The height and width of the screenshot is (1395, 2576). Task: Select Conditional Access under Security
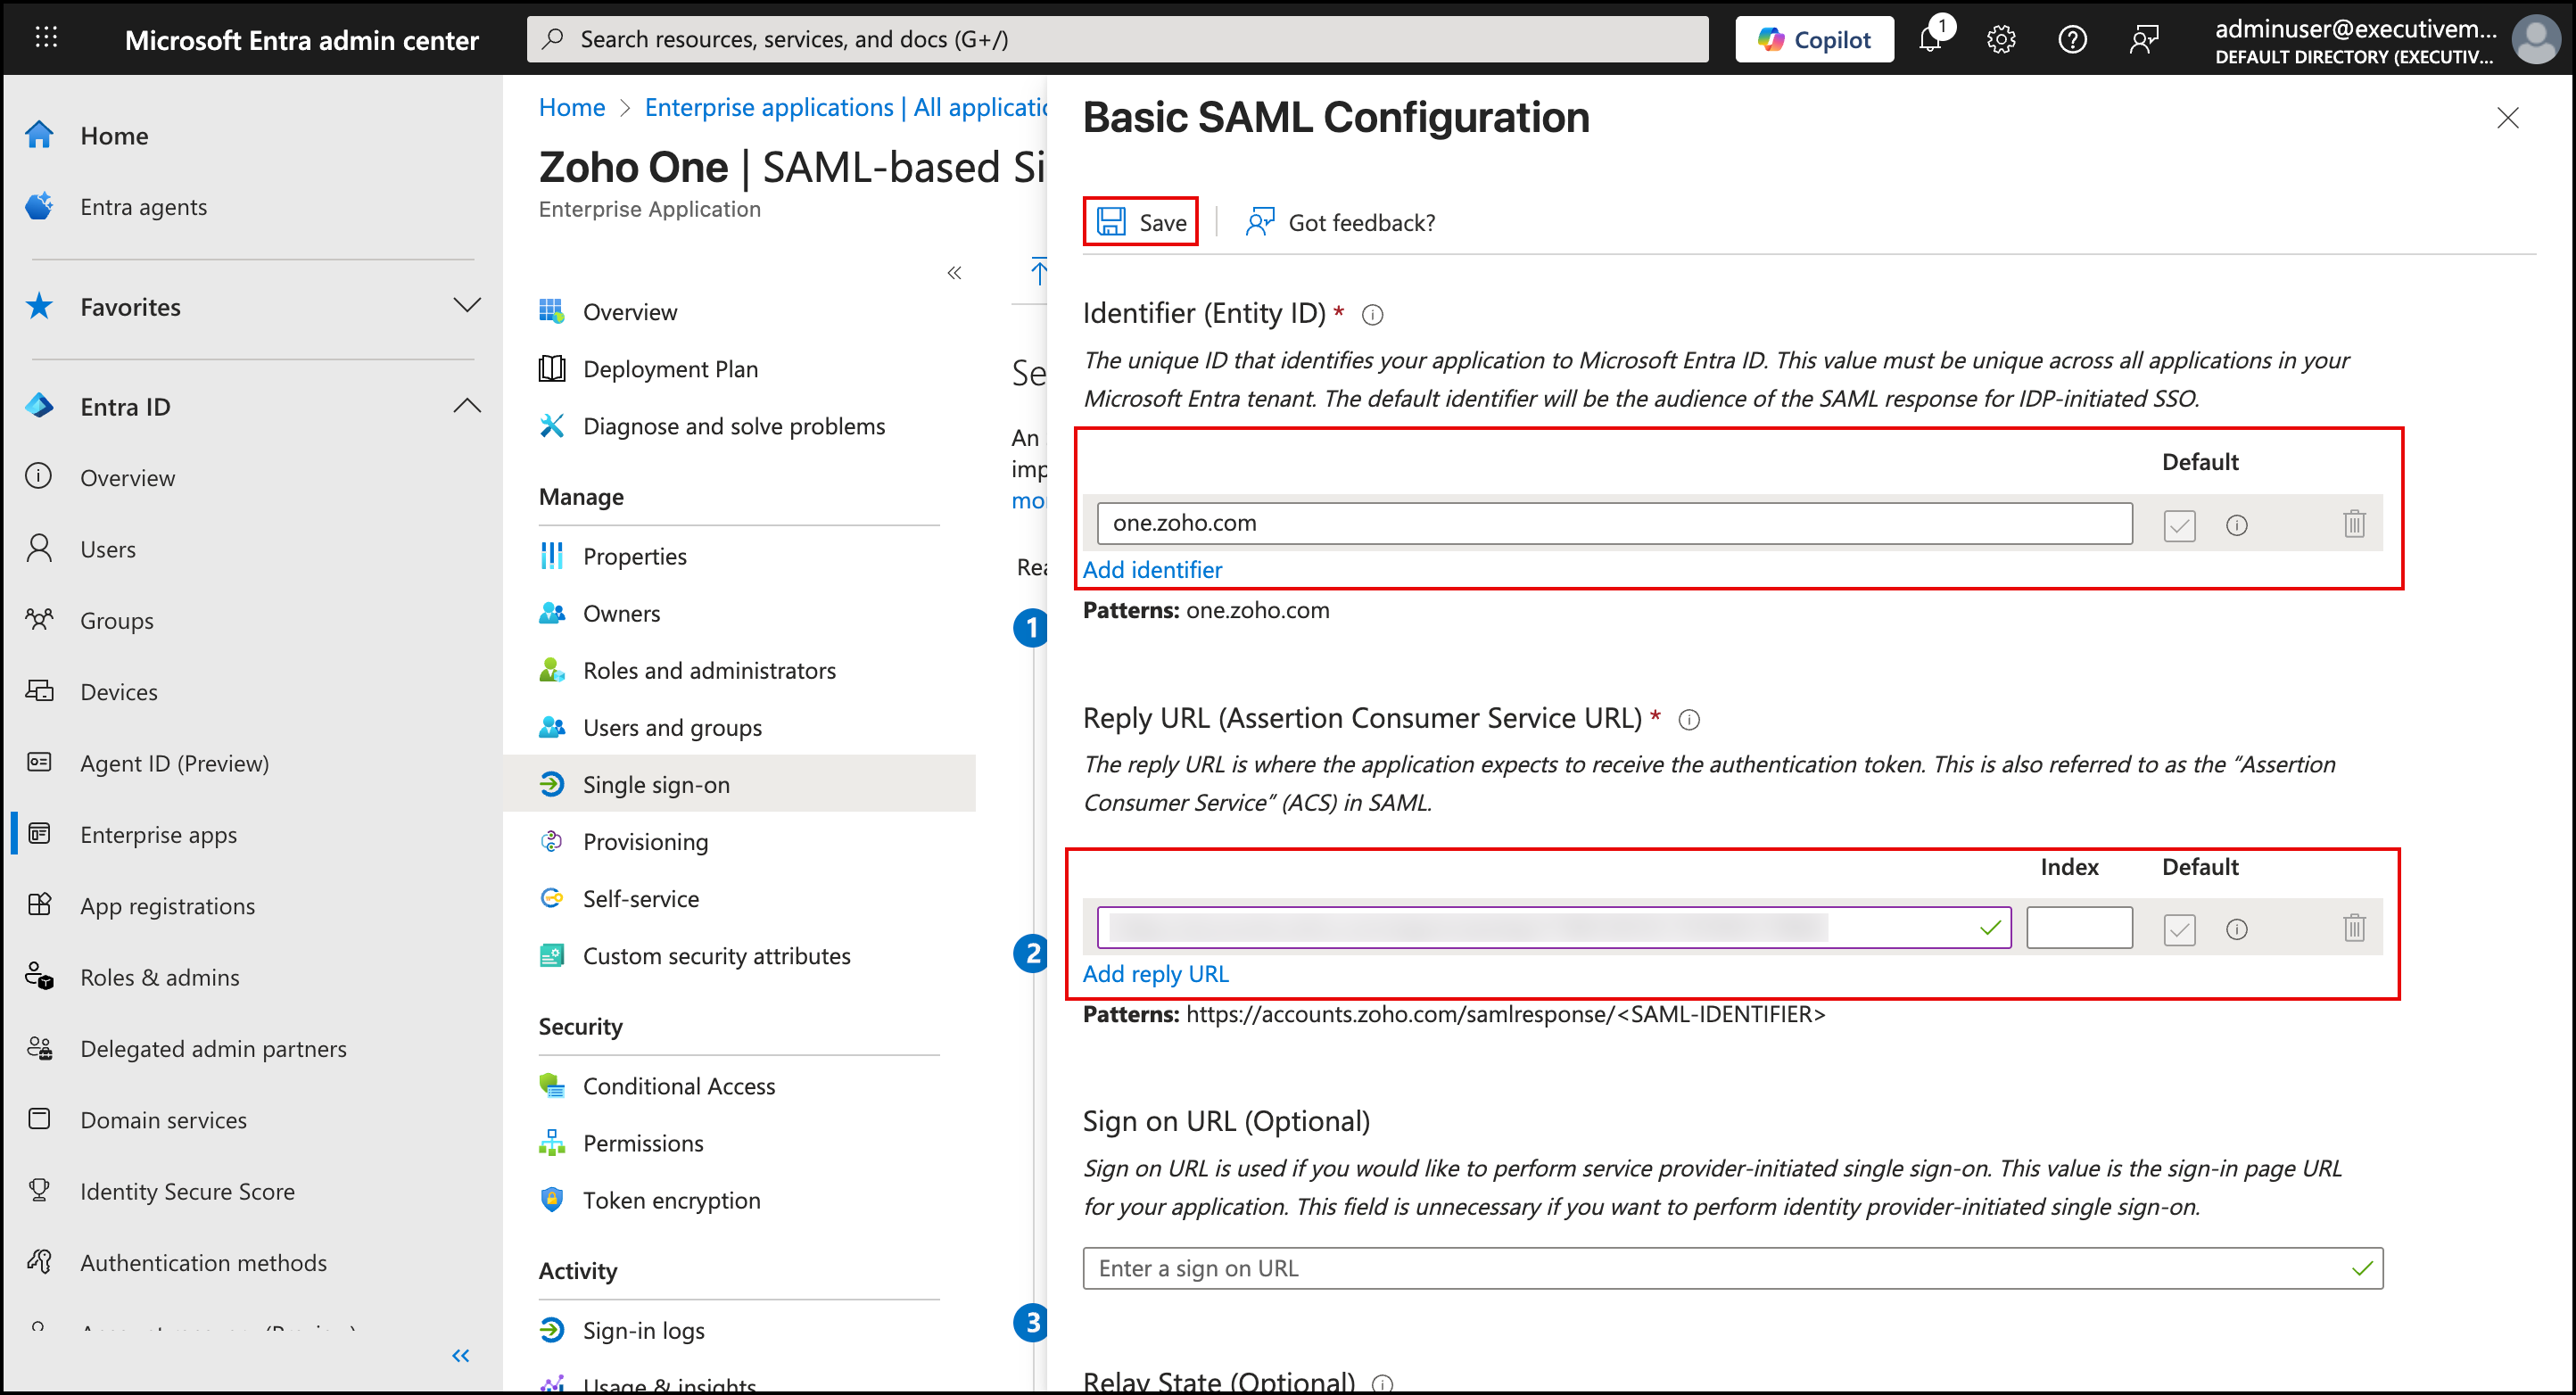[x=678, y=1086]
